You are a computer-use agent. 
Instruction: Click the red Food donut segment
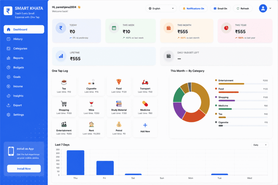click(194, 116)
